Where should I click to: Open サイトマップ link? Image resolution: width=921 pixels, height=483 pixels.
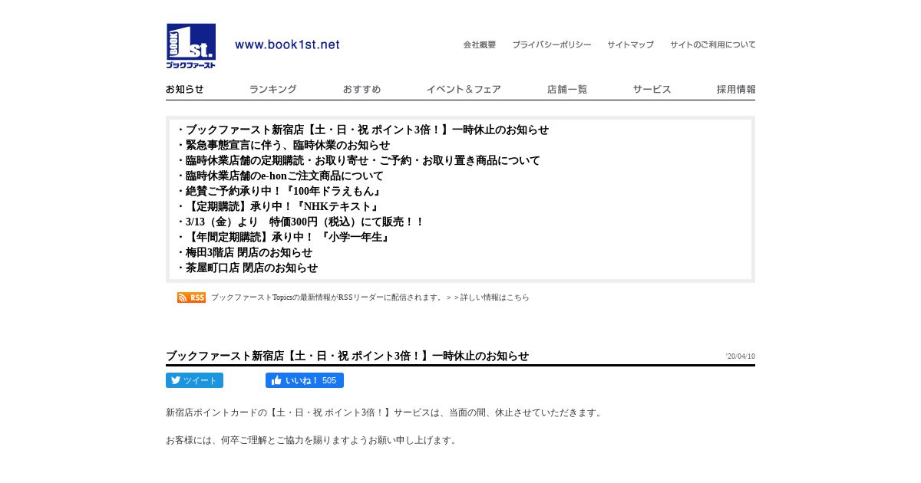631,45
